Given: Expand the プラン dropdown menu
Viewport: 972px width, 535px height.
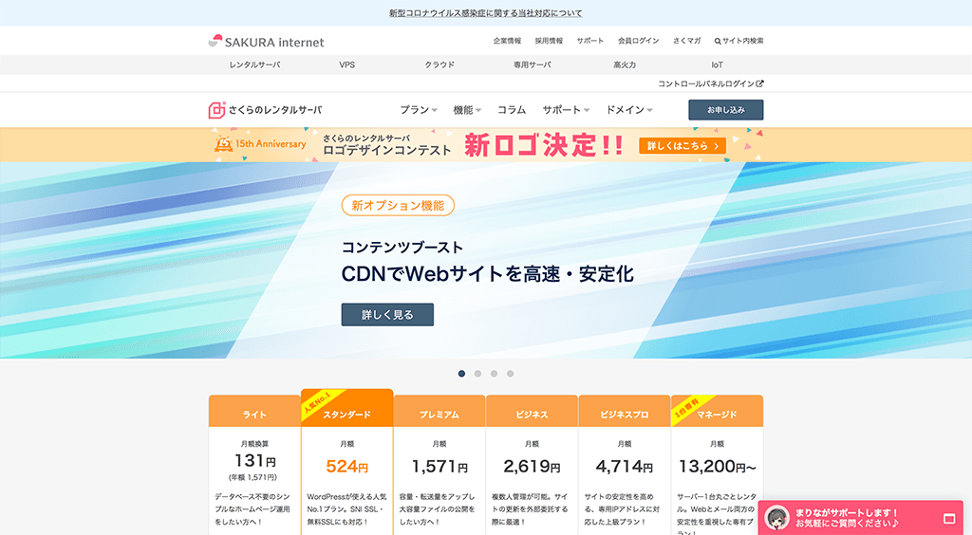Looking at the screenshot, I should coord(419,110).
